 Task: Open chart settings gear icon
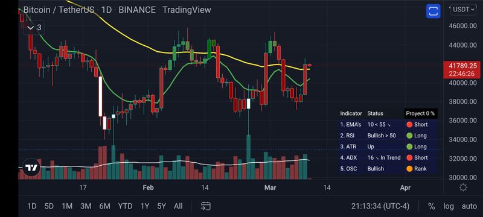pos(463,187)
